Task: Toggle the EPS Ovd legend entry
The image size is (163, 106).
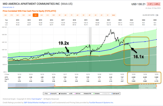Action: [x=77, y=93]
